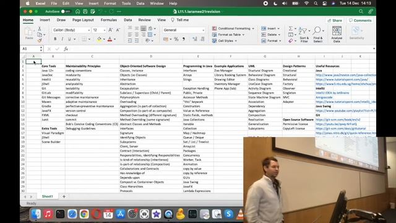Open the Review ribbon tab
Image resolution: width=396 pixels, height=223 pixels.
(x=144, y=20)
